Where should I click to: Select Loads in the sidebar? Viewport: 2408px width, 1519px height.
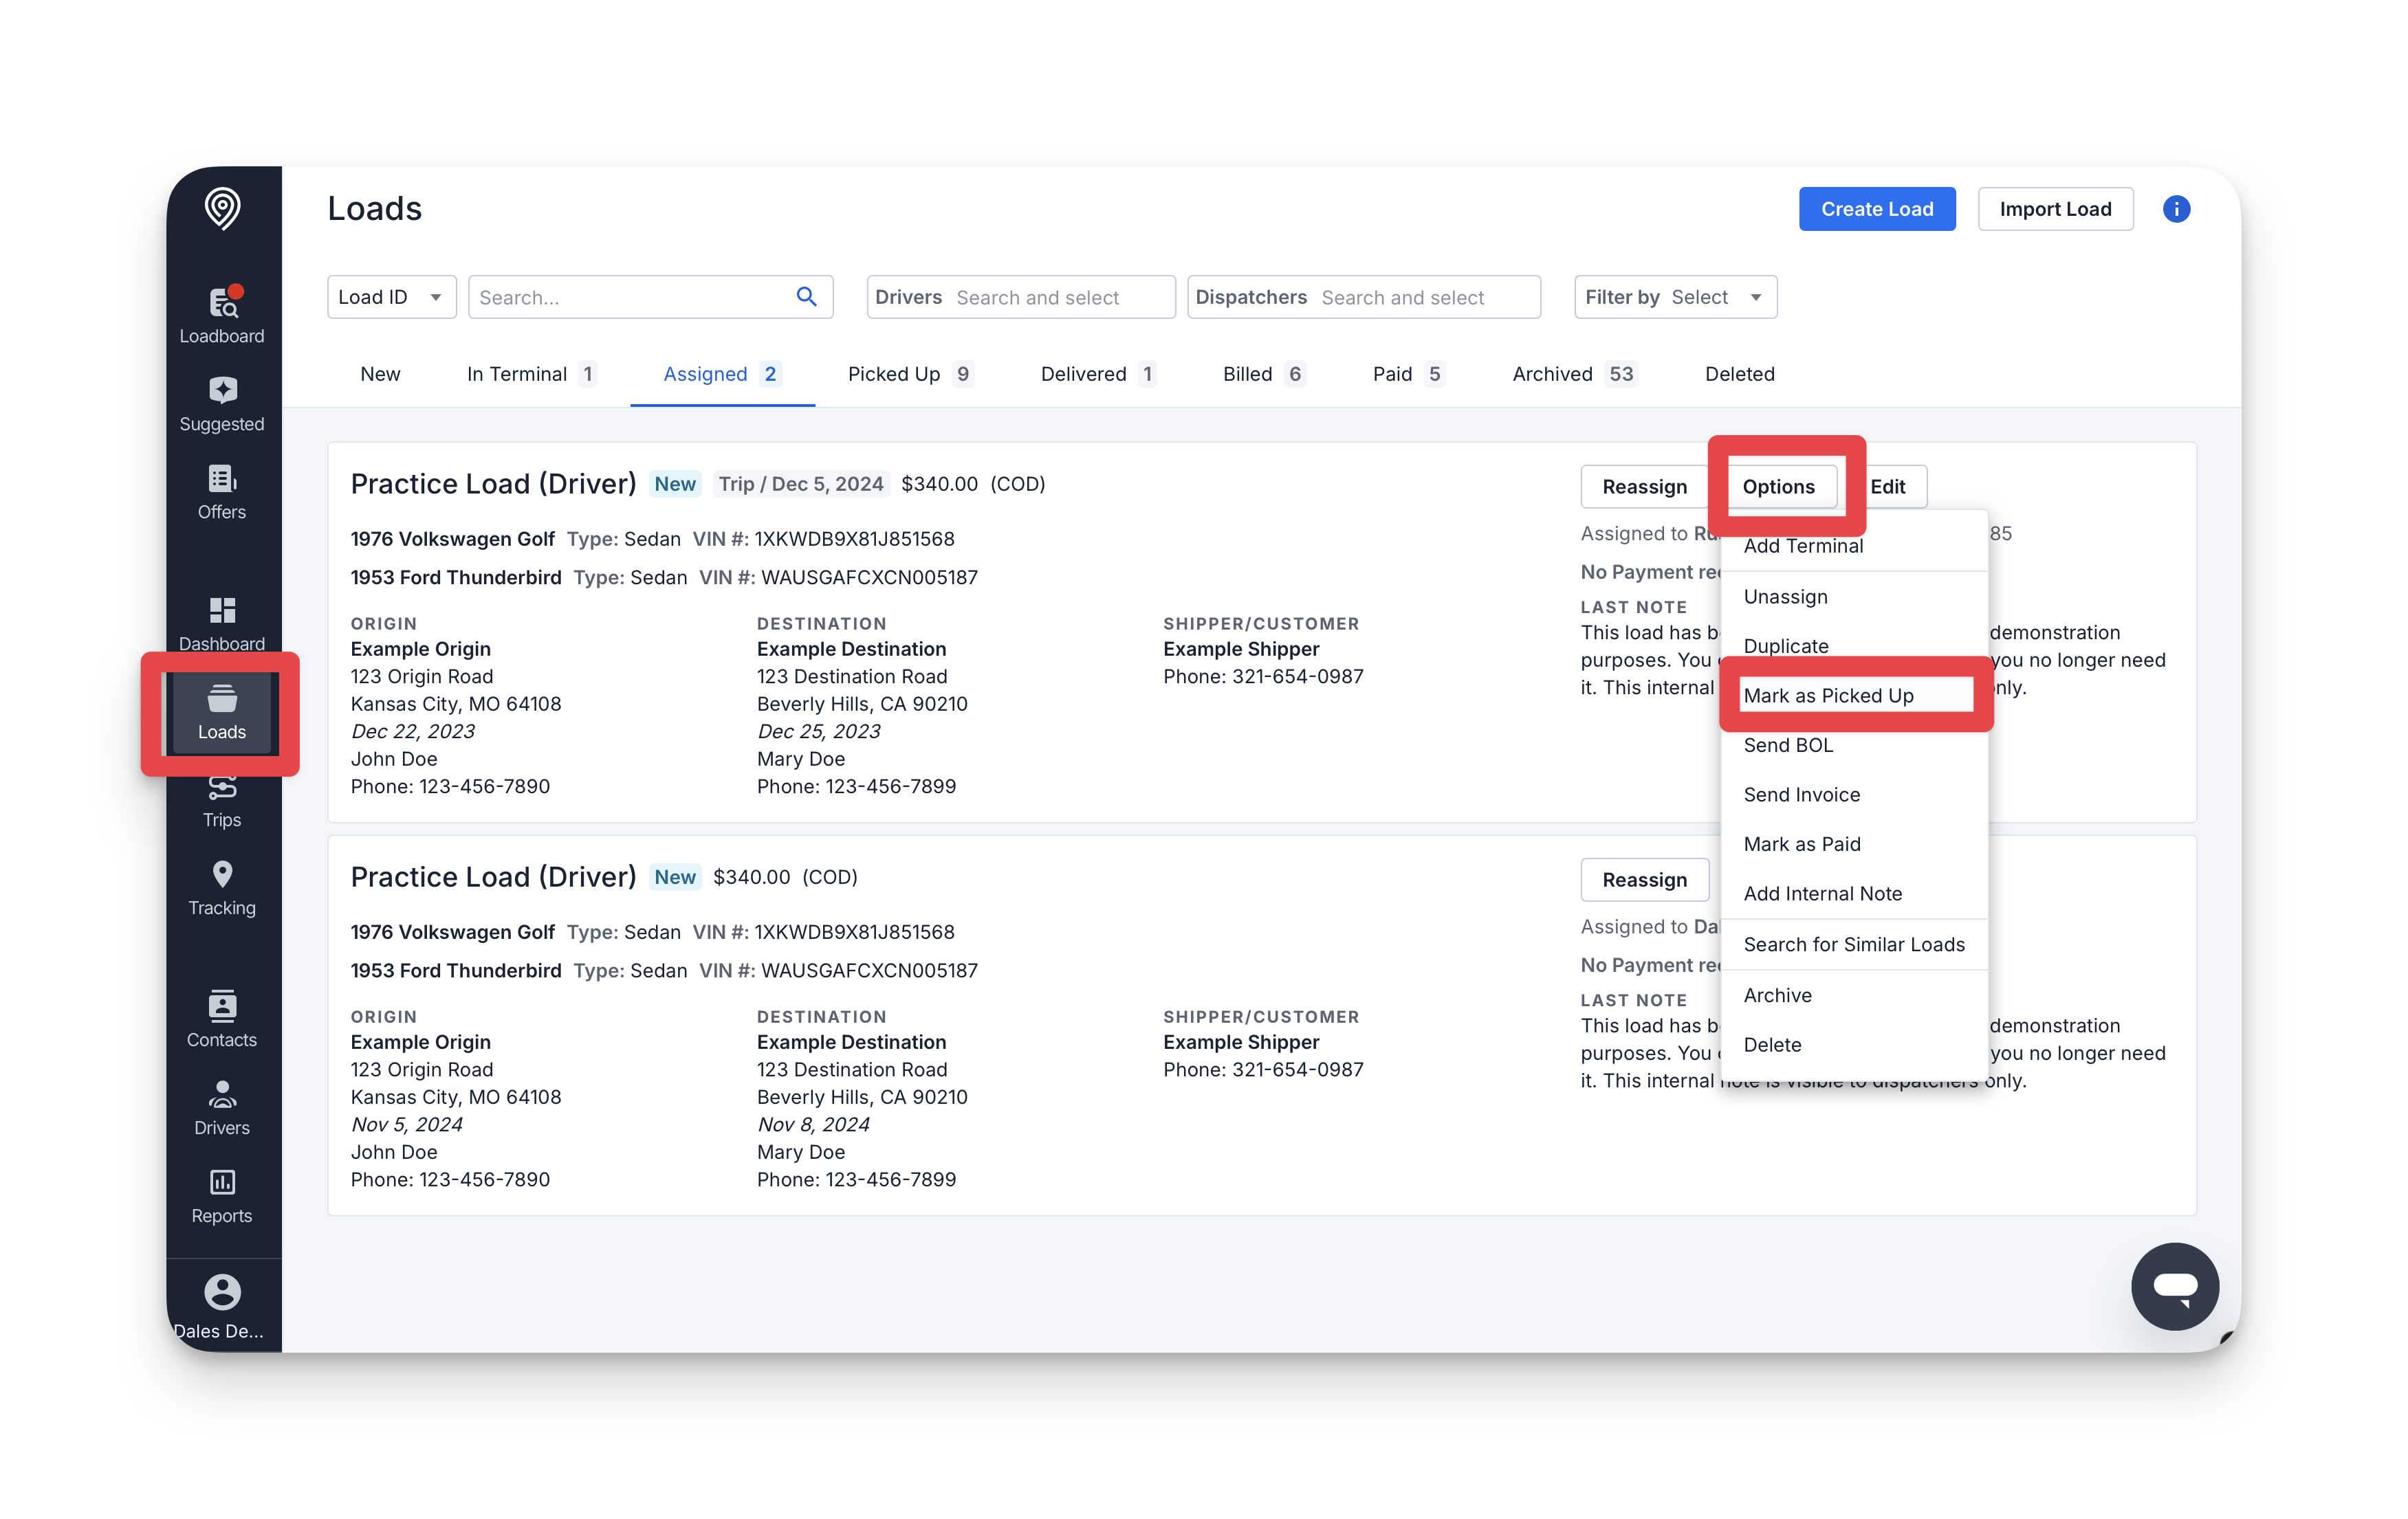coord(222,711)
